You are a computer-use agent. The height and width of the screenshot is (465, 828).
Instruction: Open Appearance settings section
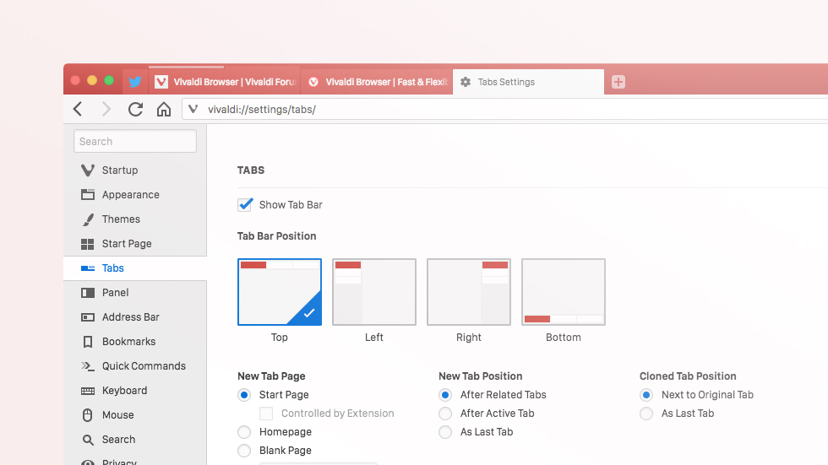[x=135, y=195]
